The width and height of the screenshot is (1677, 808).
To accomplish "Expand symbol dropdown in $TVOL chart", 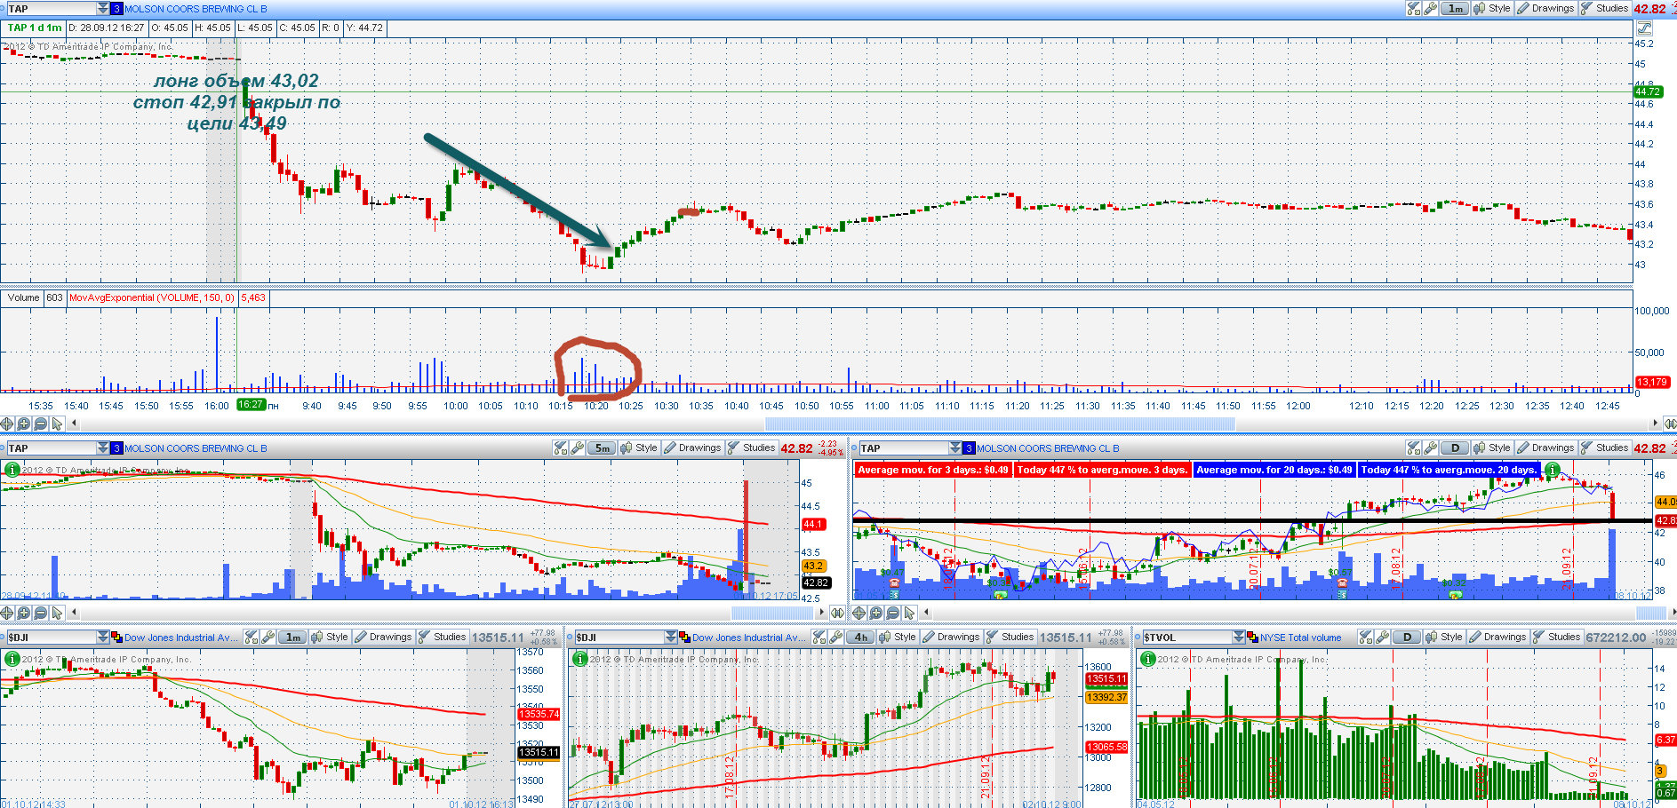I will point(1239,637).
